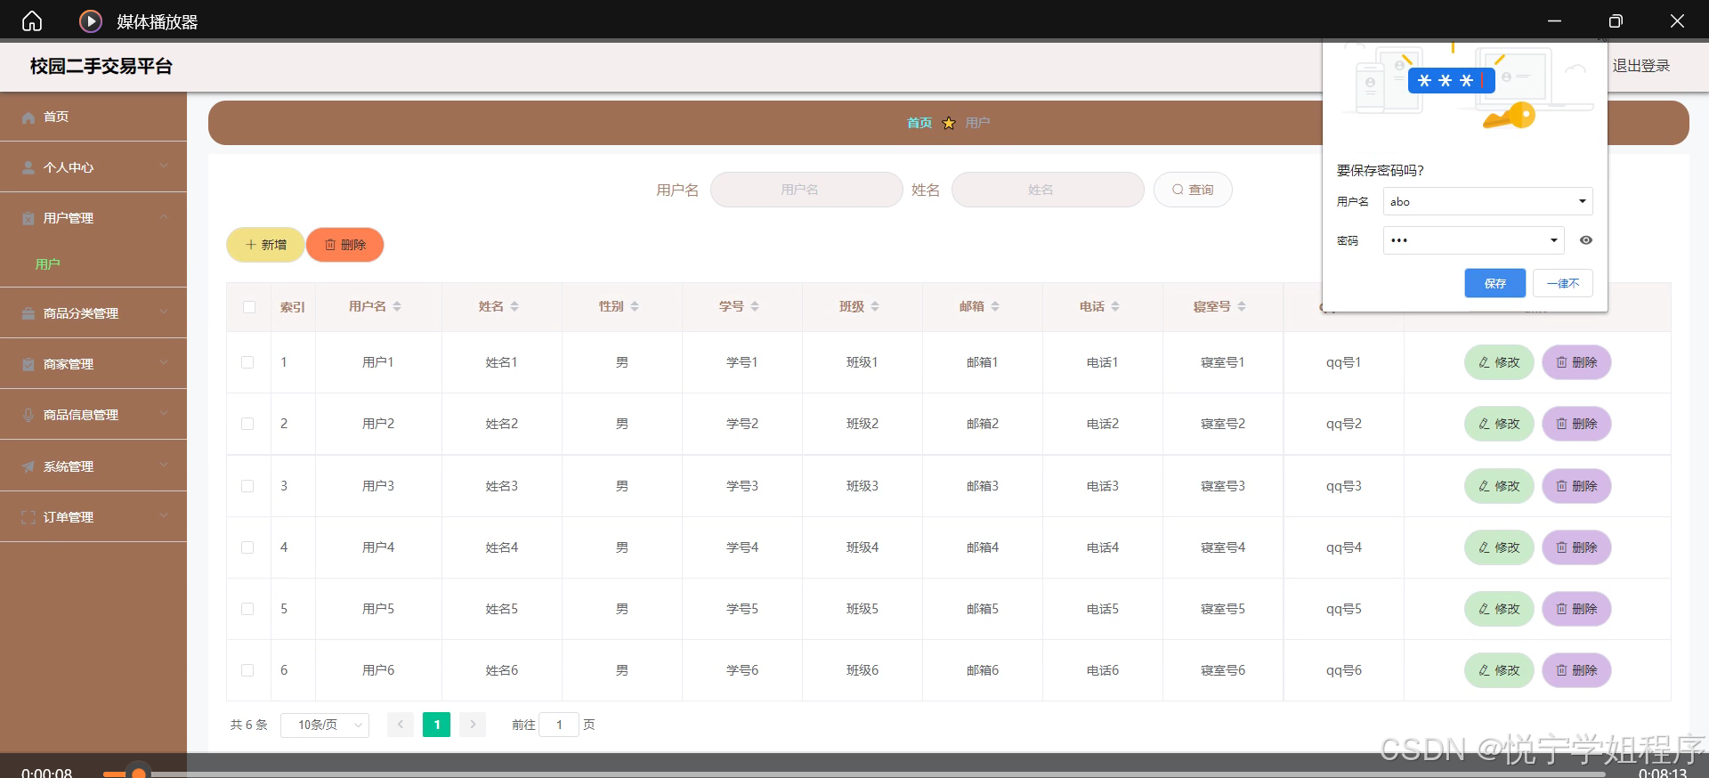The height and width of the screenshot is (778, 1709).
Task: Click 退出登录 logout link
Action: tap(1641, 66)
